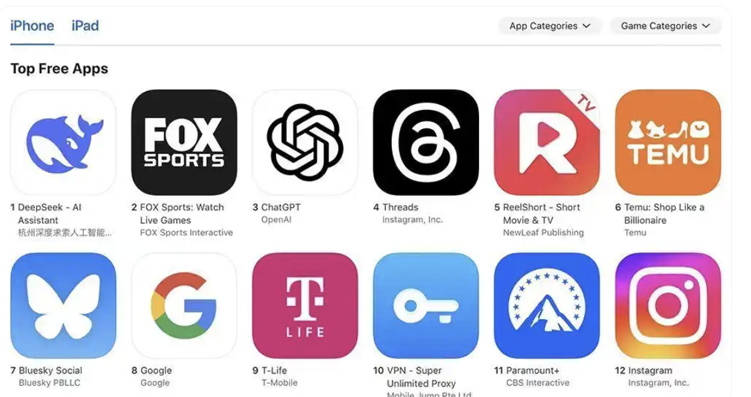This screenshot has width=751, height=397.
Task: Open the orange Temu app icon
Action: tap(668, 142)
